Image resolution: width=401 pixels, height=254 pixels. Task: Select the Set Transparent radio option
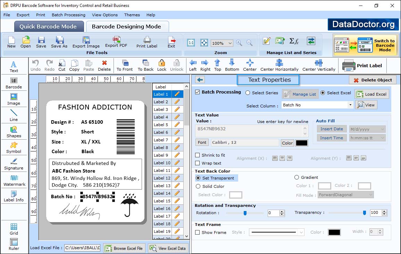pos(198,178)
